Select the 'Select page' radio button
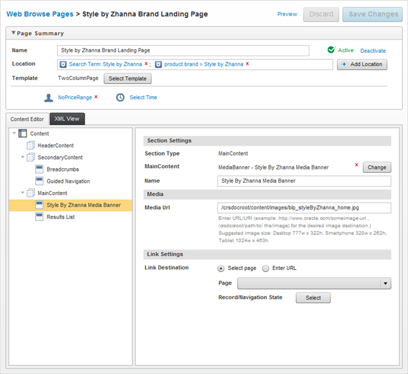This screenshot has height=374, width=408. click(x=221, y=268)
